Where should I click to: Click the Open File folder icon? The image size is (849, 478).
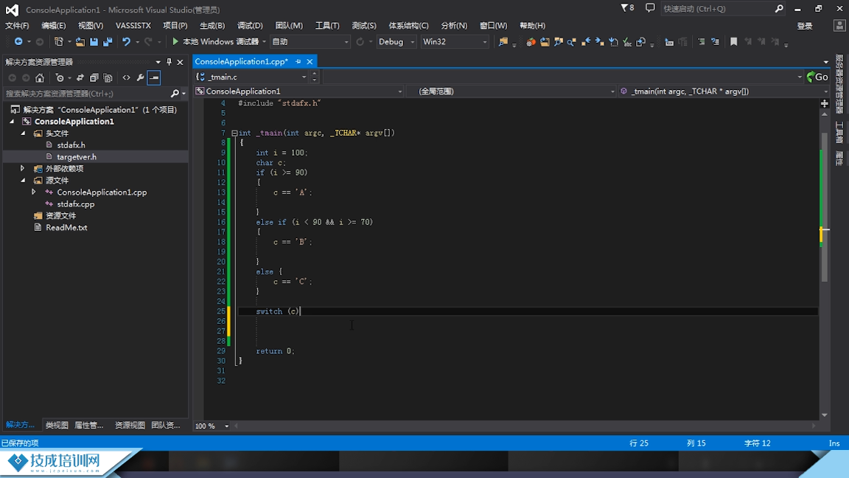[x=80, y=42]
